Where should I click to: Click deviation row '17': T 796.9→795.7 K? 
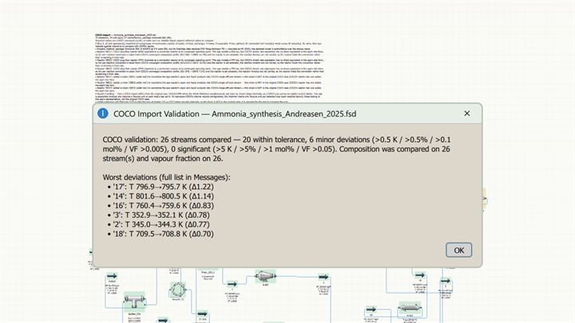click(x=163, y=187)
